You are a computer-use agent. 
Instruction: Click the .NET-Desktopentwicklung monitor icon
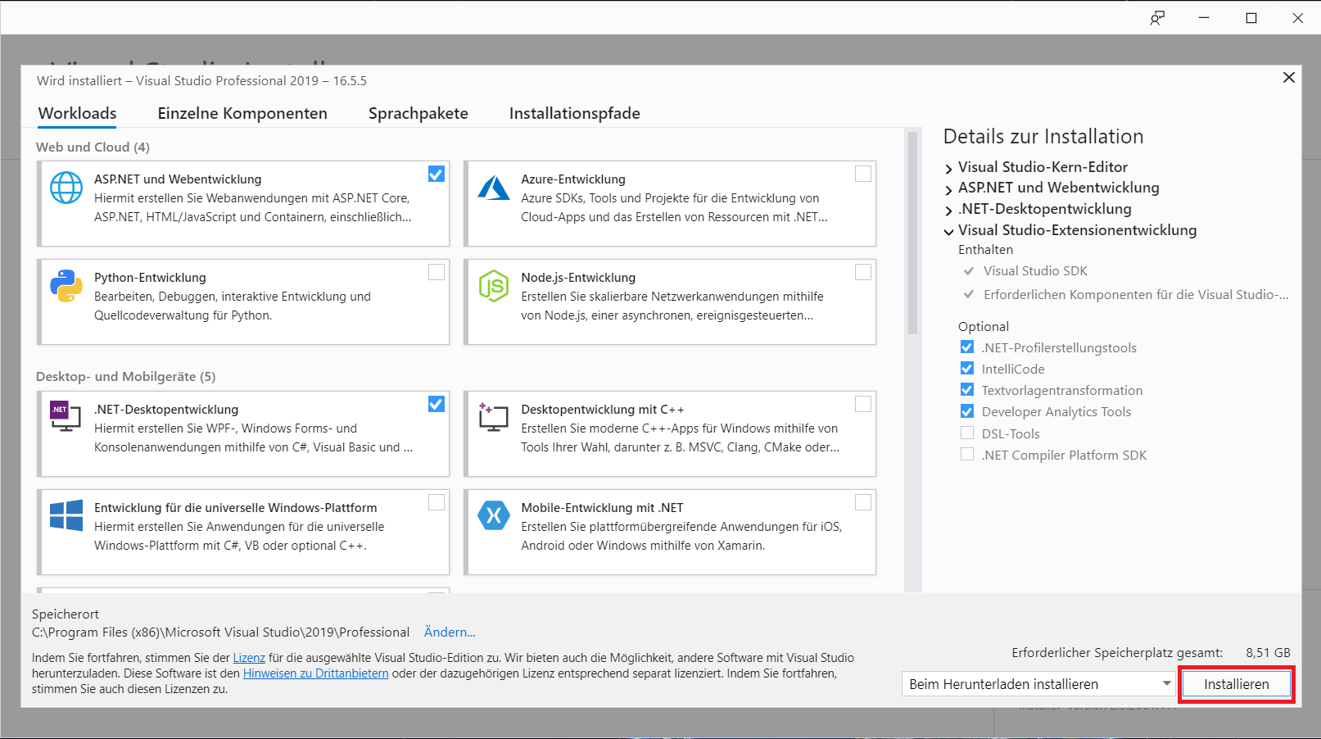(x=66, y=416)
